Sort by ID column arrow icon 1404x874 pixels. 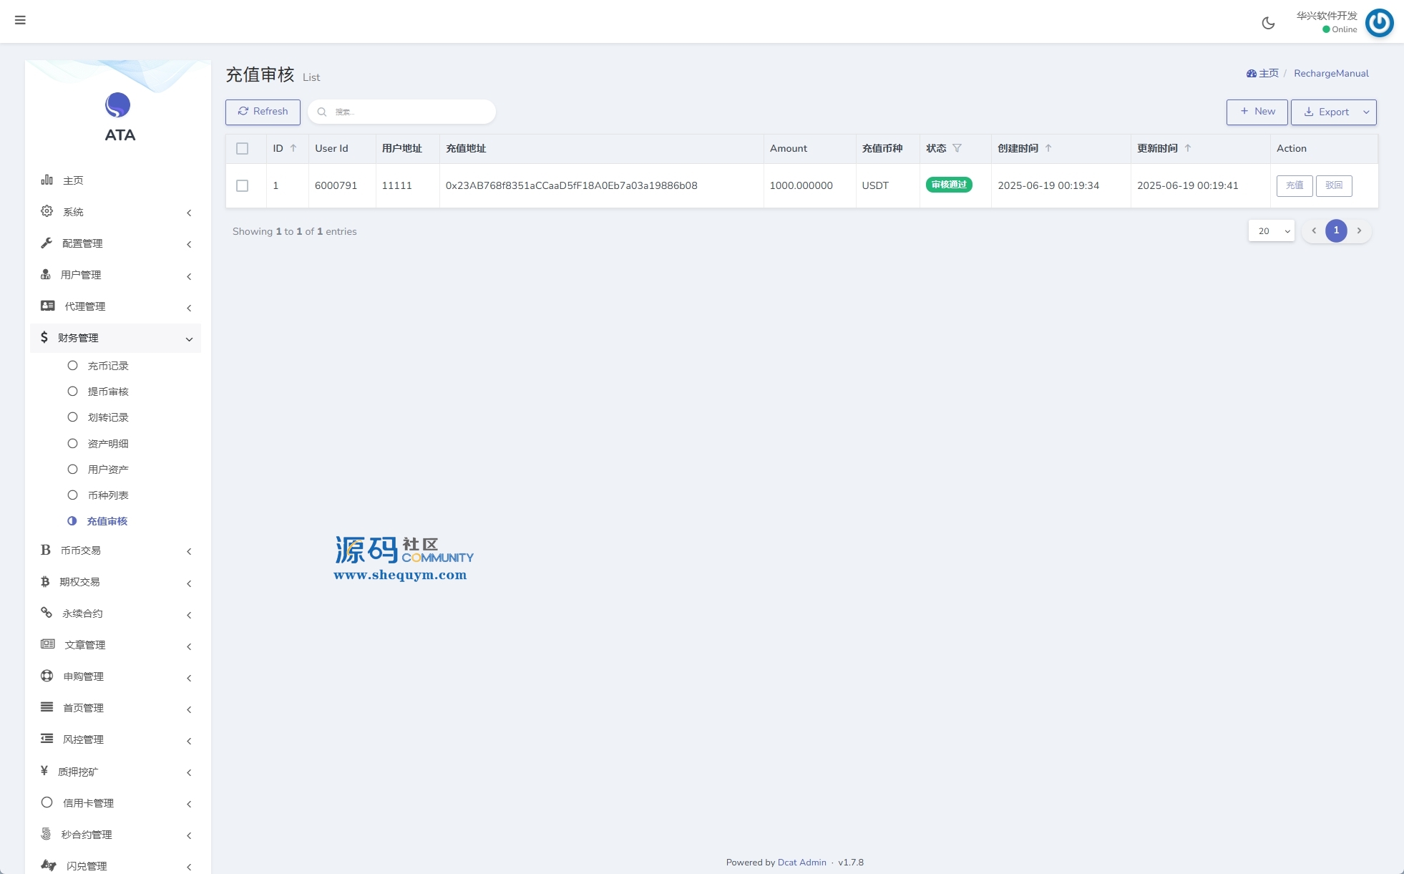point(293,148)
